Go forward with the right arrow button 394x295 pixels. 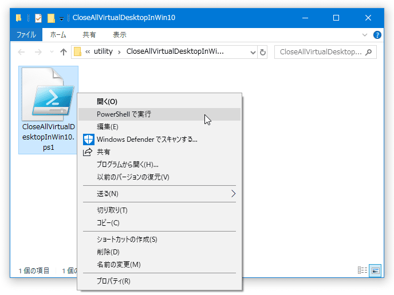pos(38,52)
